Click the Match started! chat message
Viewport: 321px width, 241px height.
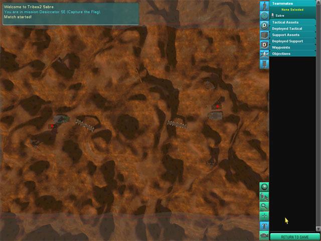click(18, 17)
